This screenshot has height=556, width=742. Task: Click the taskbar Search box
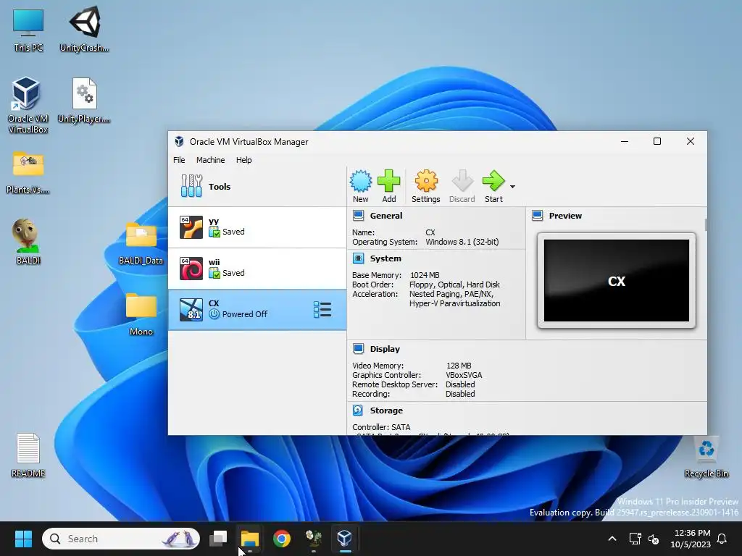pos(121,539)
